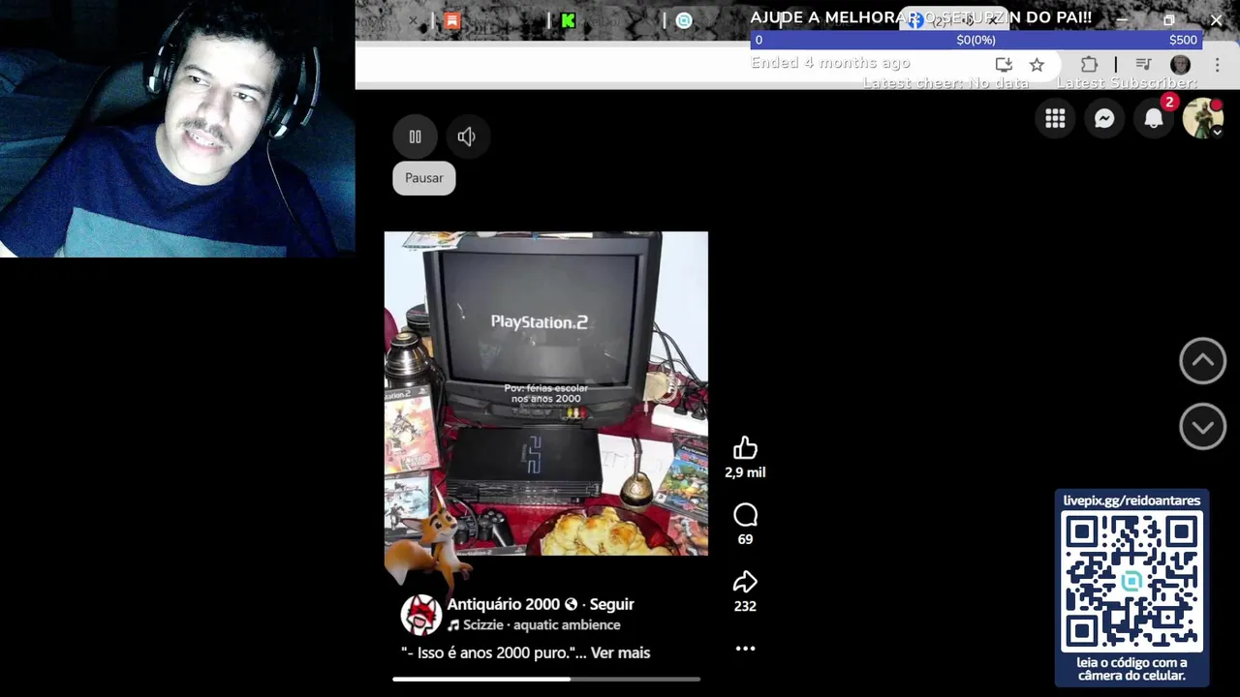Click the donation goal progress bar
This screenshot has height=697, width=1240.
(x=976, y=40)
